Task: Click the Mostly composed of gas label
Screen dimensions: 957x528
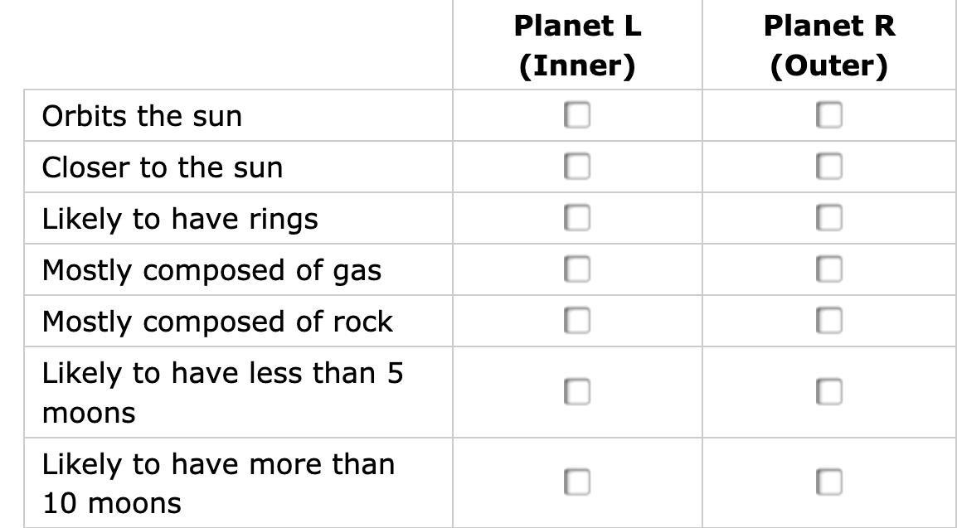Action: point(211,270)
